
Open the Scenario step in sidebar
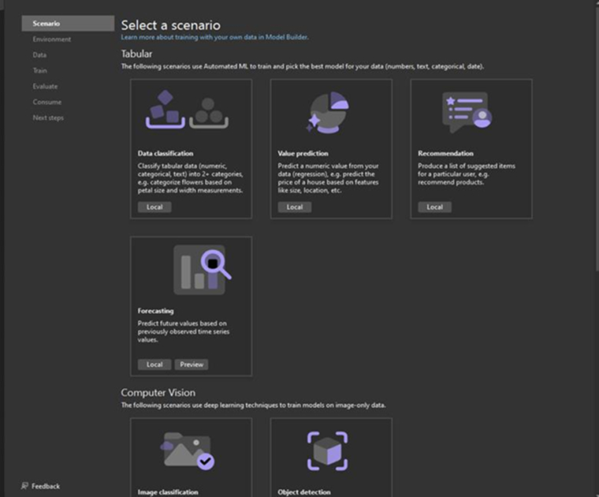pyautogui.click(x=47, y=24)
